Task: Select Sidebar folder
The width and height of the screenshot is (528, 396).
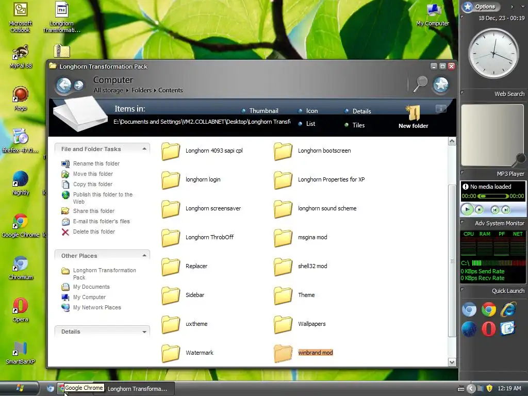Action: [183, 295]
